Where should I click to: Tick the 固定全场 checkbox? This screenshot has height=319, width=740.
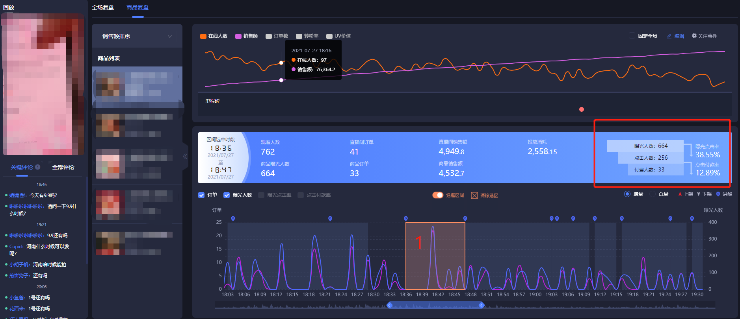pyautogui.click(x=632, y=36)
